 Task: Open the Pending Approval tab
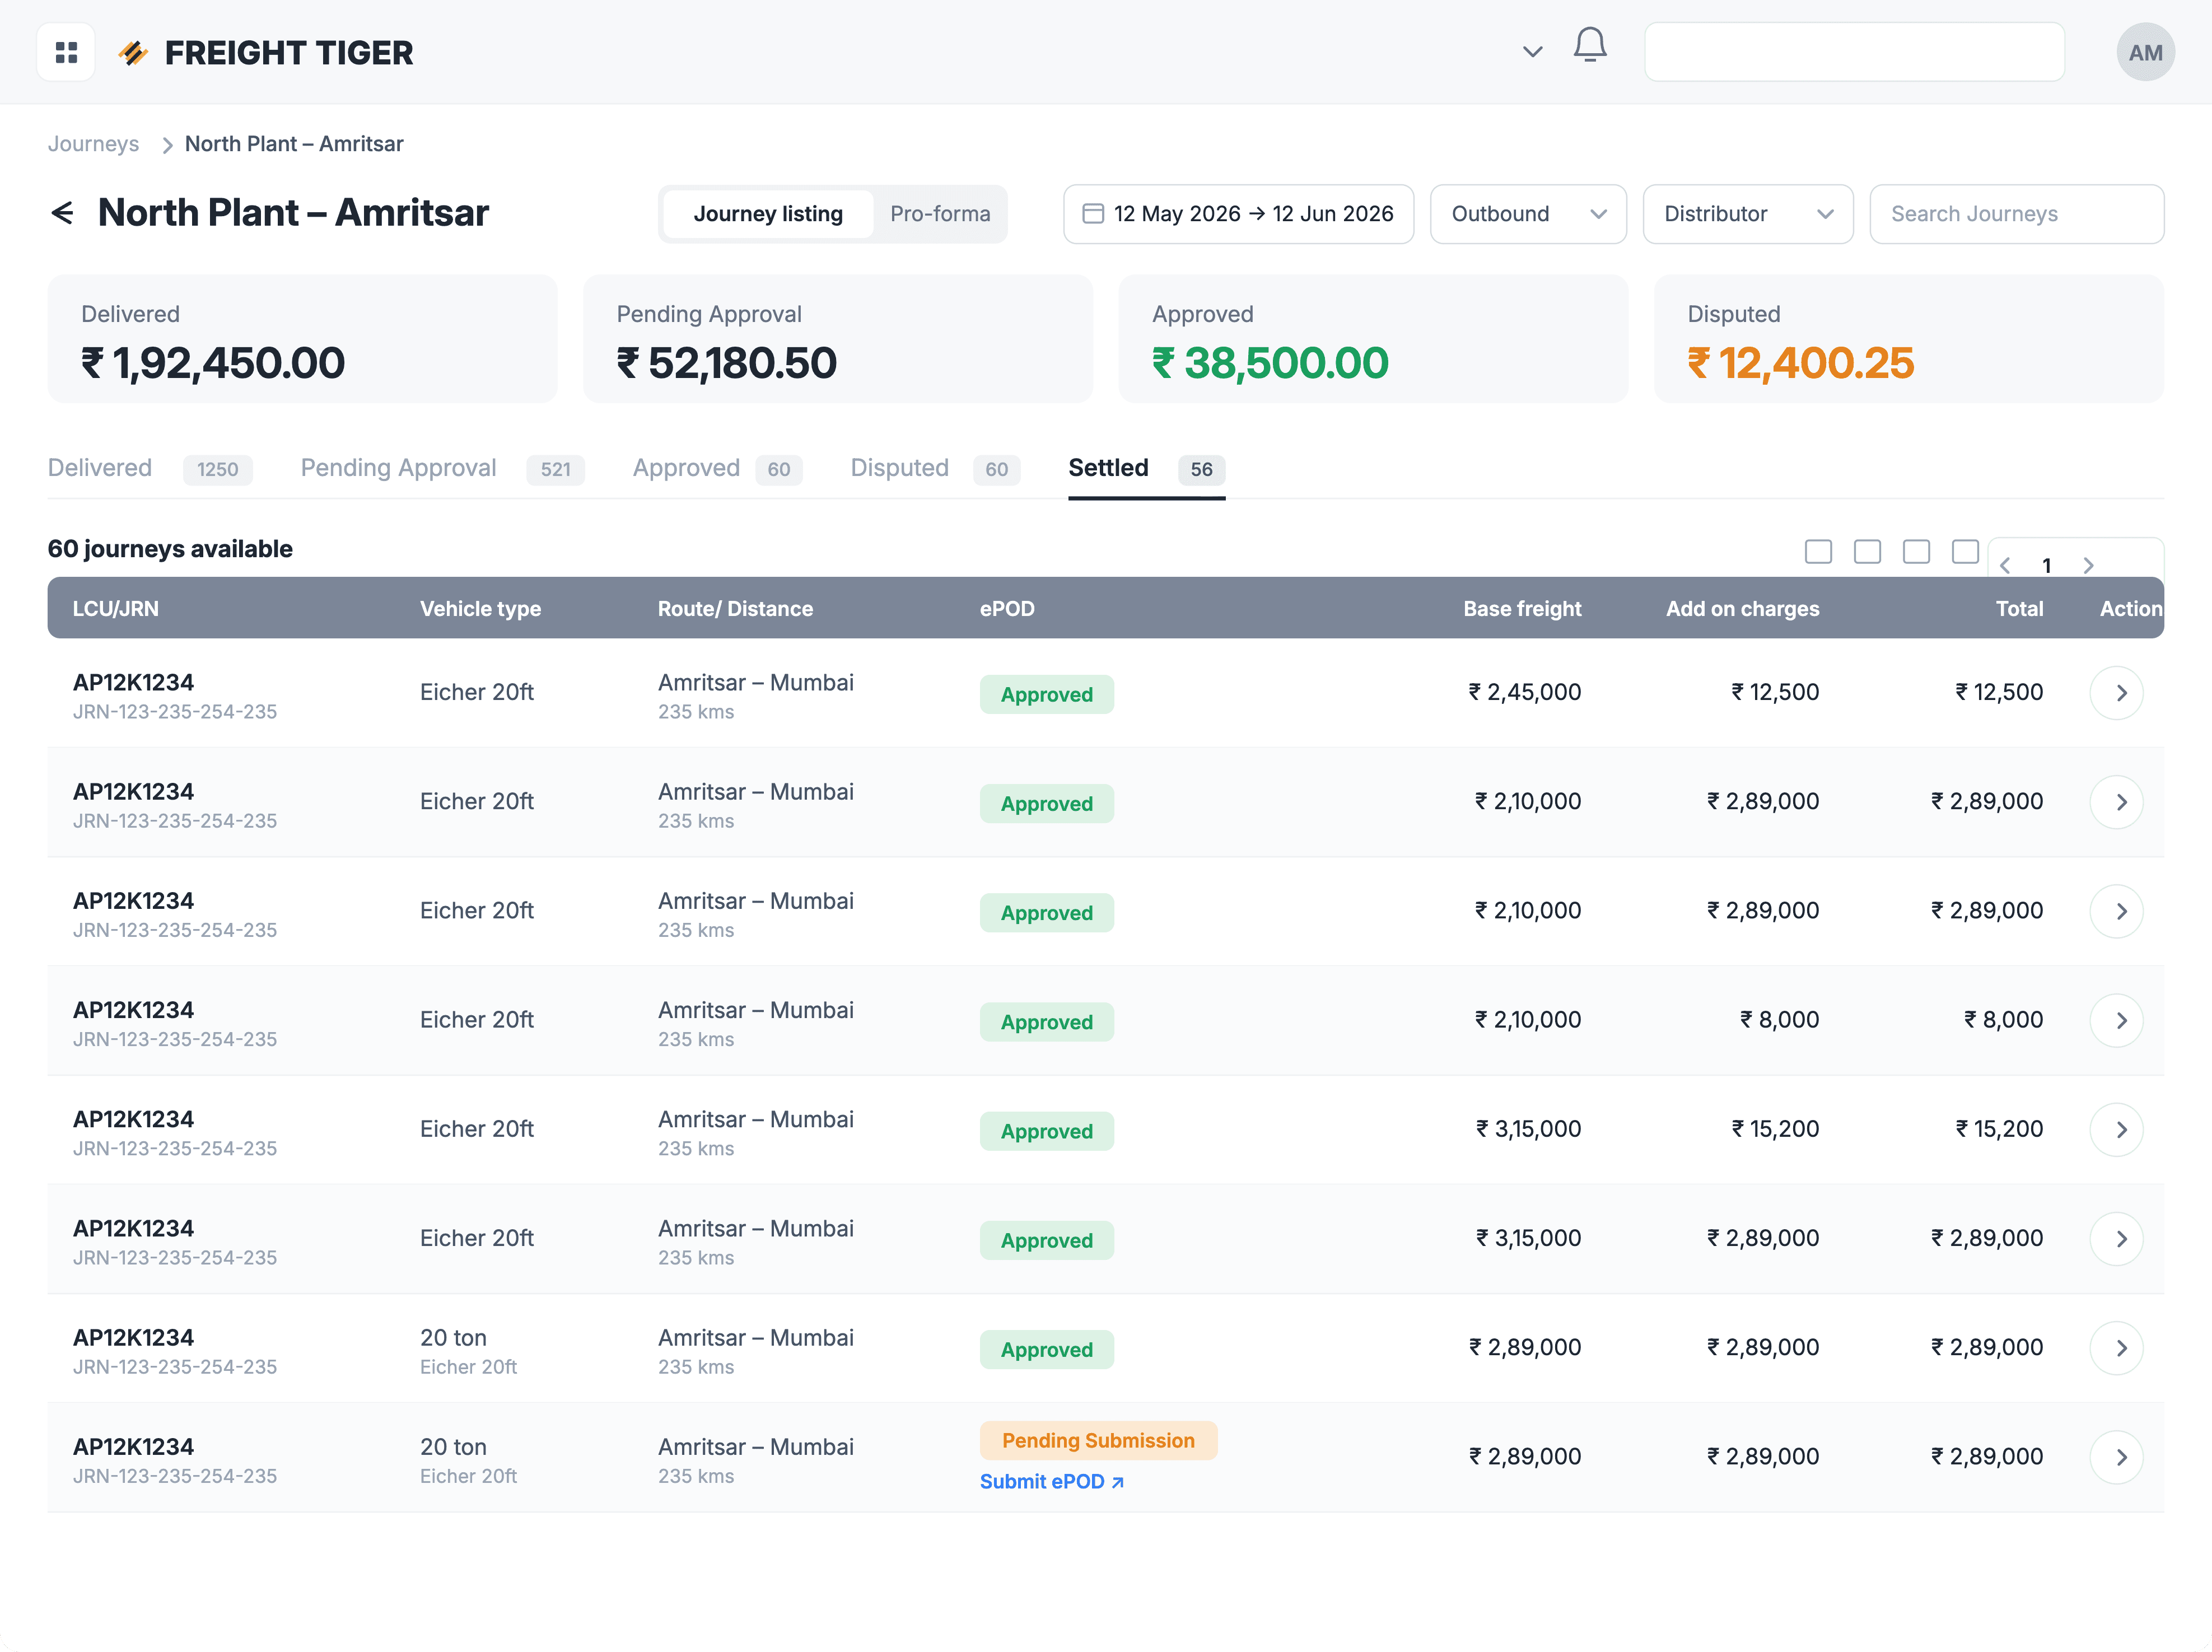(x=442, y=468)
